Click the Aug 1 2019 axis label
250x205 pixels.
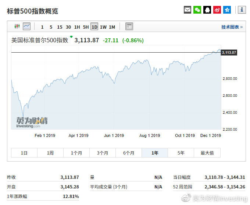[x=150, y=135]
